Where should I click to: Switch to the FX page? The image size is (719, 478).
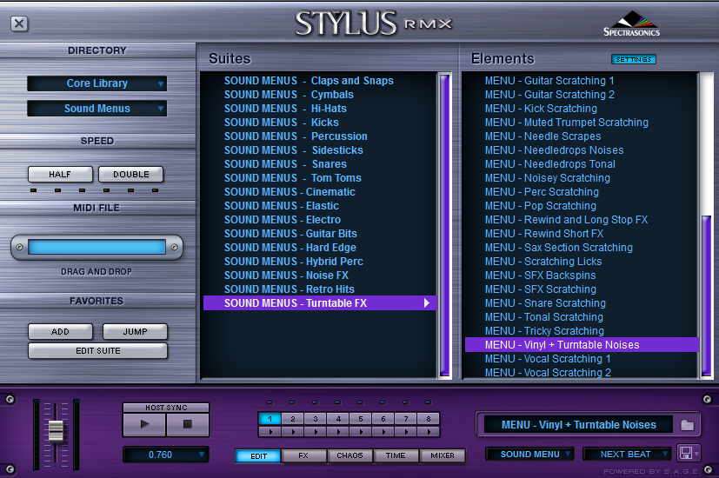tap(303, 455)
